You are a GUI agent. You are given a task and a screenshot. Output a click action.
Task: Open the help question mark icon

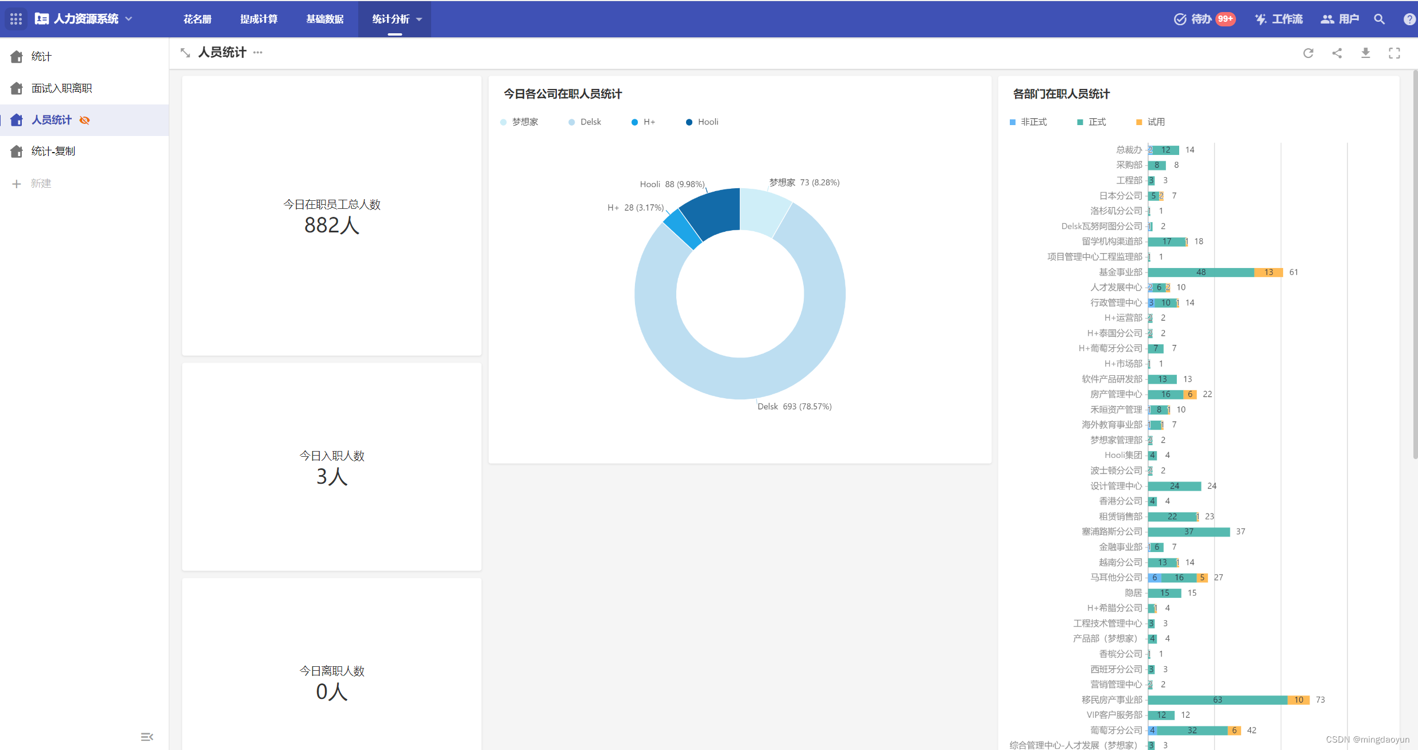1409,19
